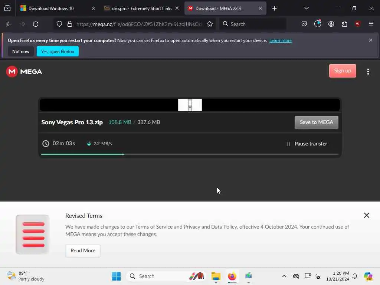Open the Firefox account icon
380x285 pixels.
(331, 24)
